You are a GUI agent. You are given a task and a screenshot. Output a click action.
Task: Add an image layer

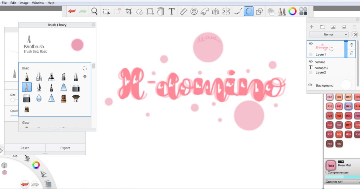(333, 27)
